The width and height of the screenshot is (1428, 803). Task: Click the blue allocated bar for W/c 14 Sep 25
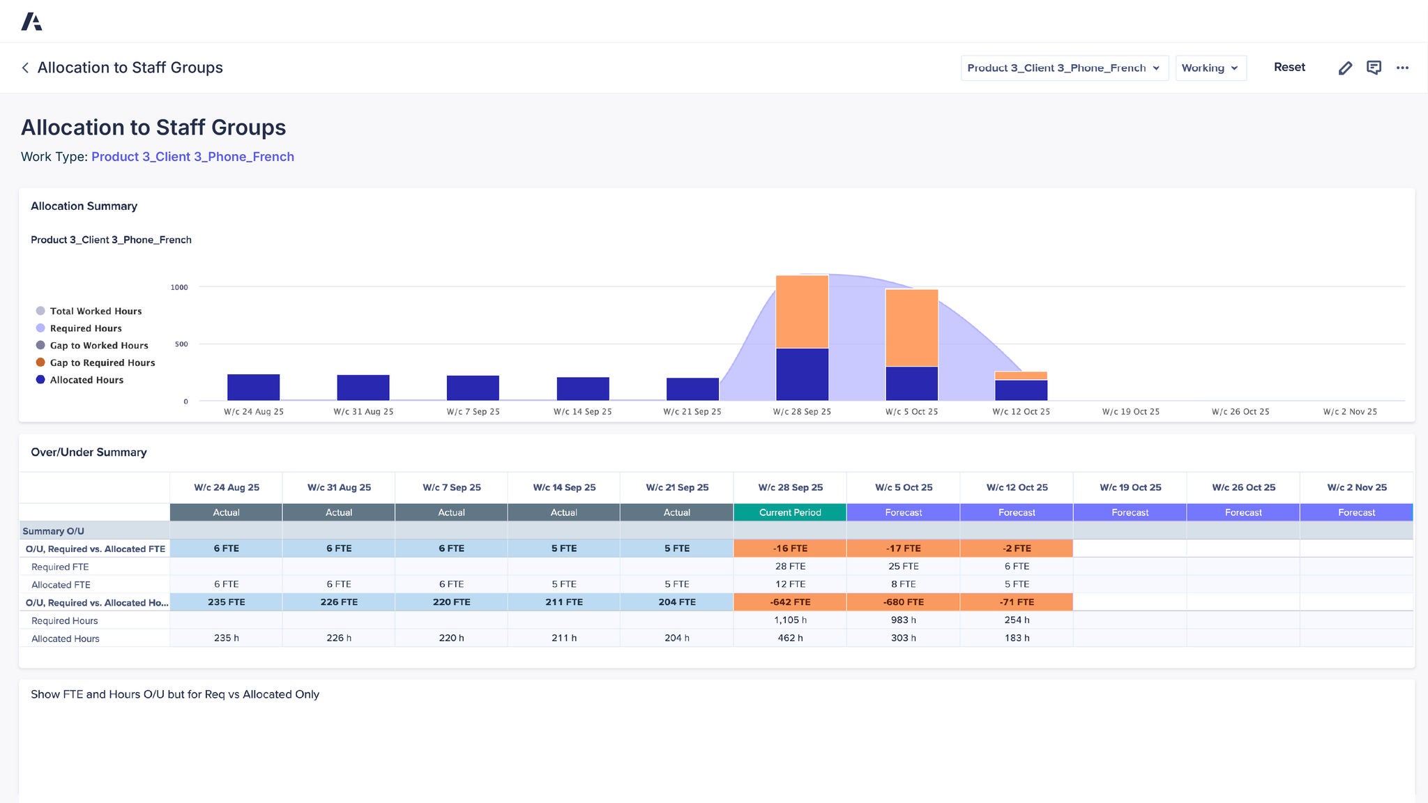583,389
